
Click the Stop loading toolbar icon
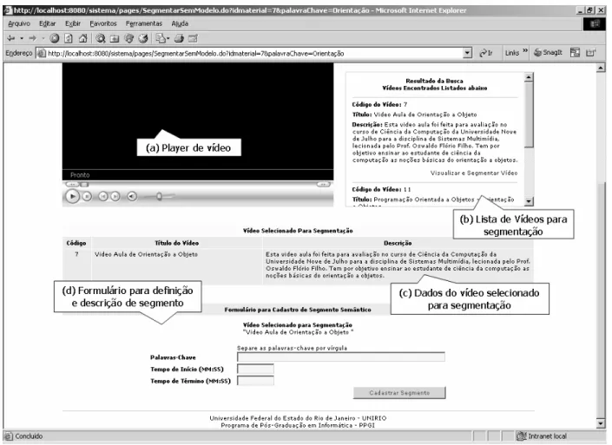(55, 38)
